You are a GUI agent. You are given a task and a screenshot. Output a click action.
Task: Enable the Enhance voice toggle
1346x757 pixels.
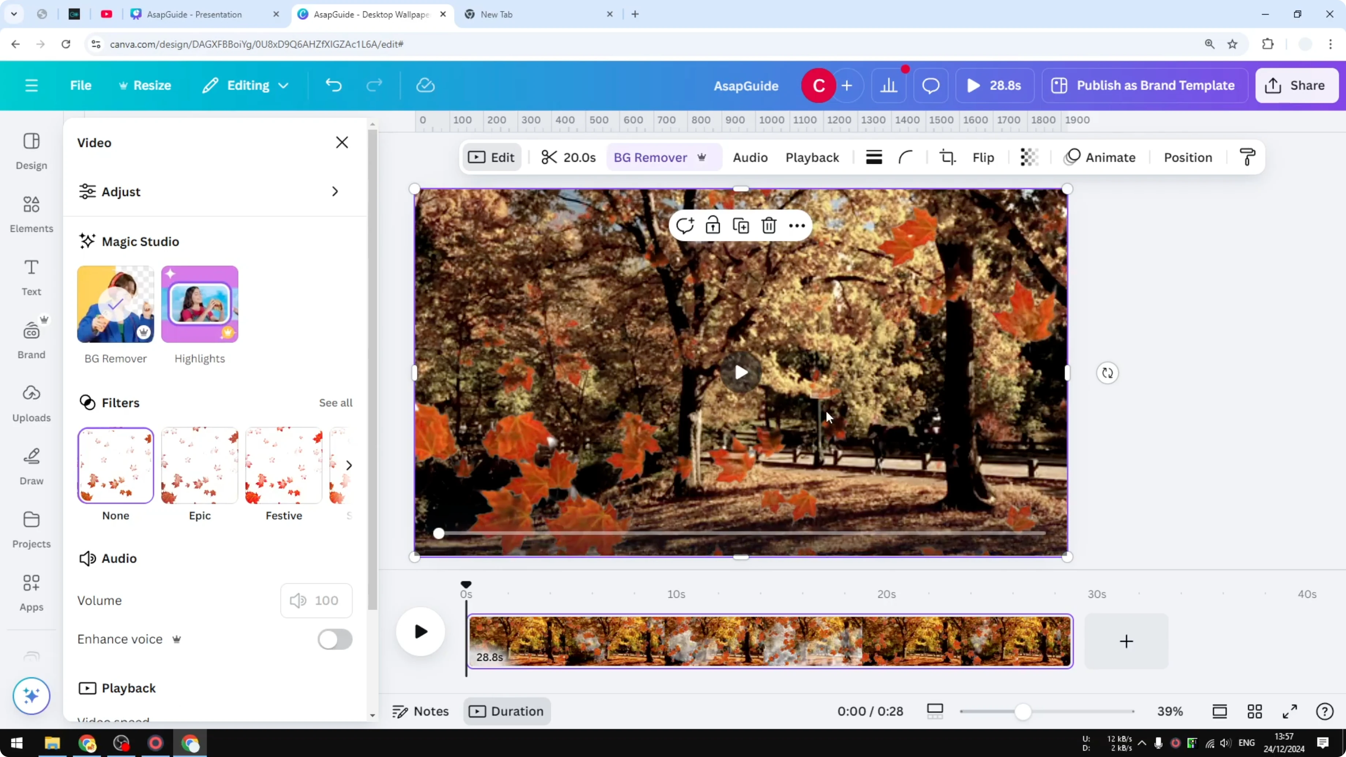point(334,640)
